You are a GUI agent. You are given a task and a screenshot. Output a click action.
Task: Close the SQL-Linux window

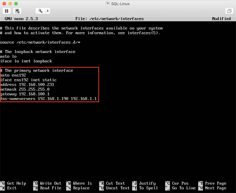click(x=4, y=4)
